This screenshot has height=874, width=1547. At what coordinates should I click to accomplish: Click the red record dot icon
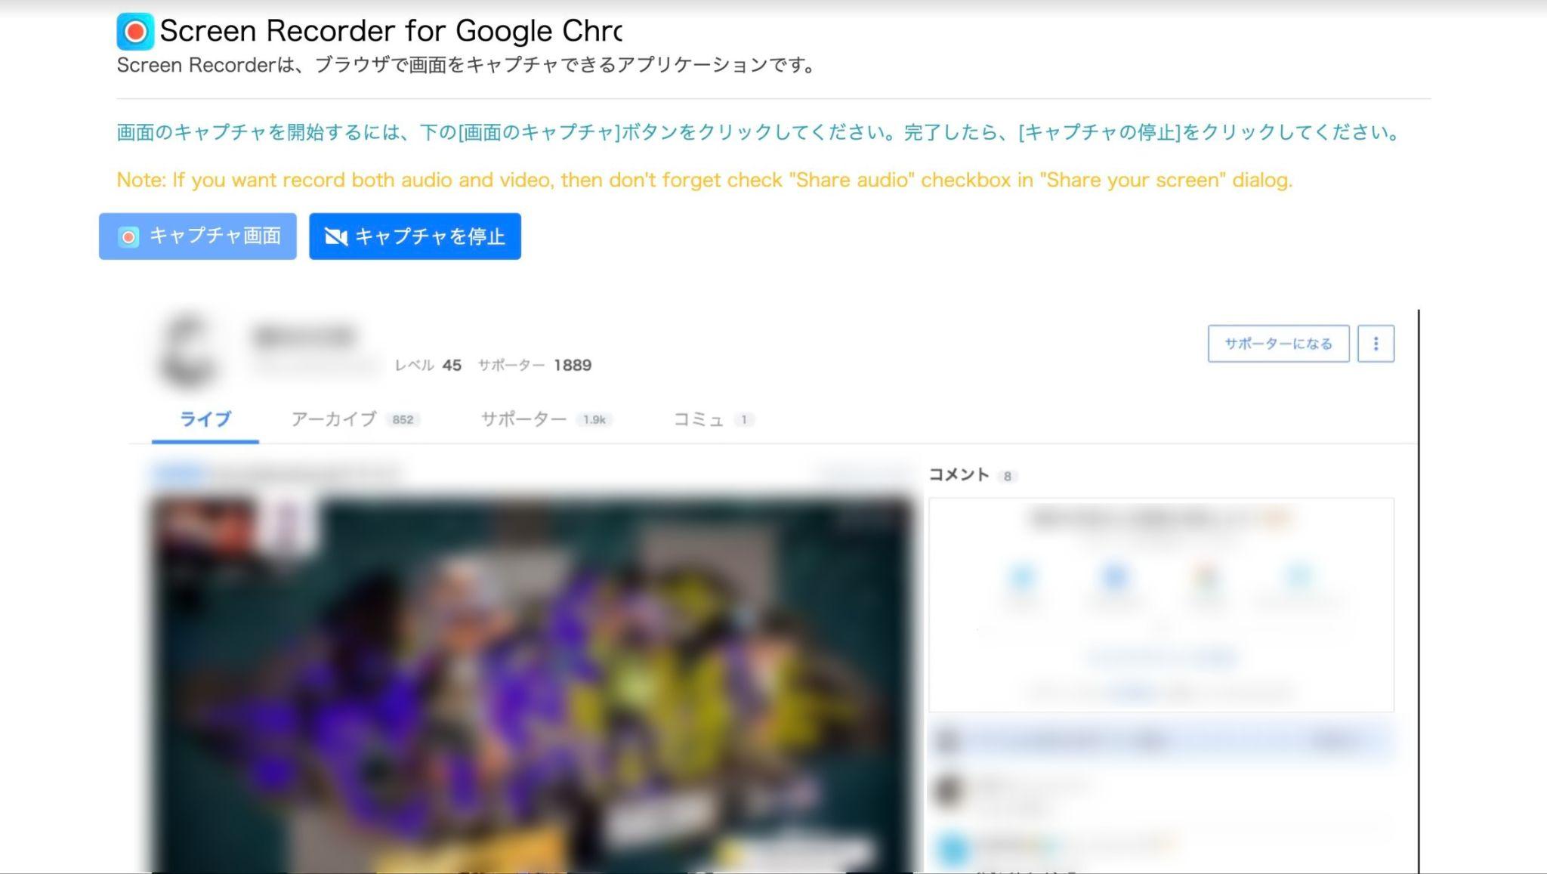[x=129, y=237]
